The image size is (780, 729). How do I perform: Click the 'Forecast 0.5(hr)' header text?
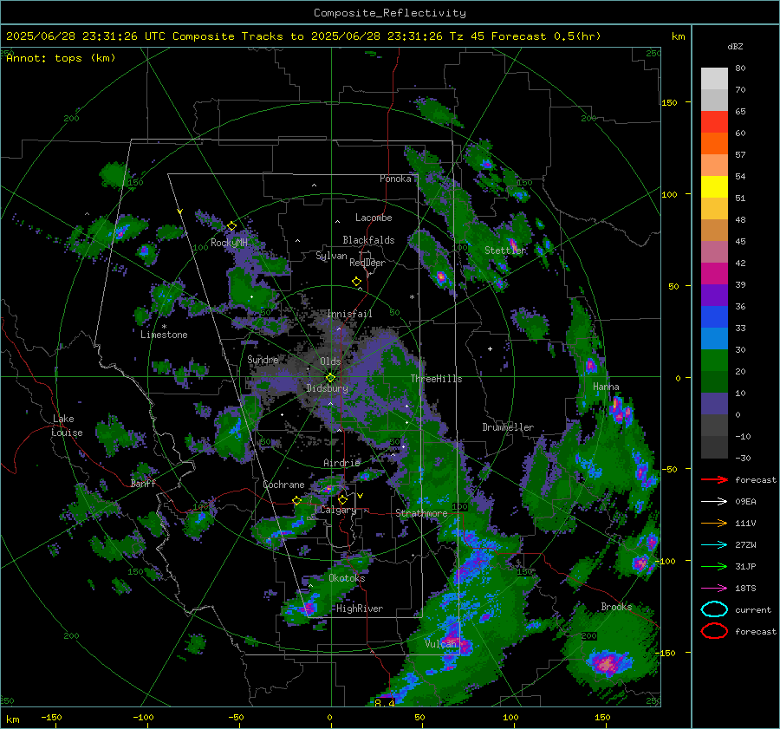tap(546, 36)
